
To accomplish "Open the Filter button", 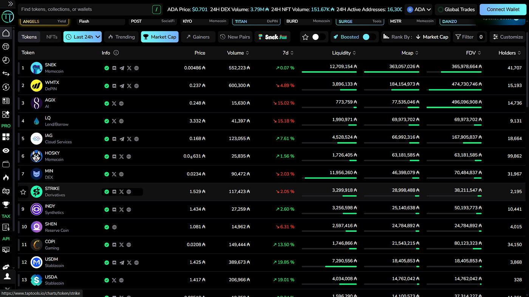I will coord(469,37).
